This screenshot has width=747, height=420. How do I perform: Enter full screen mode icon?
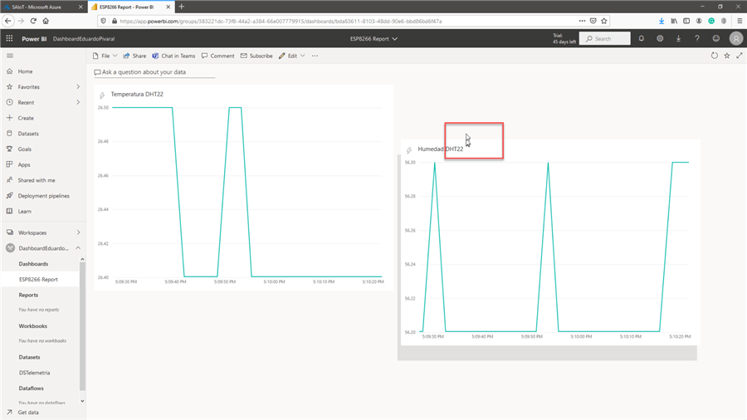tap(740, 56)
